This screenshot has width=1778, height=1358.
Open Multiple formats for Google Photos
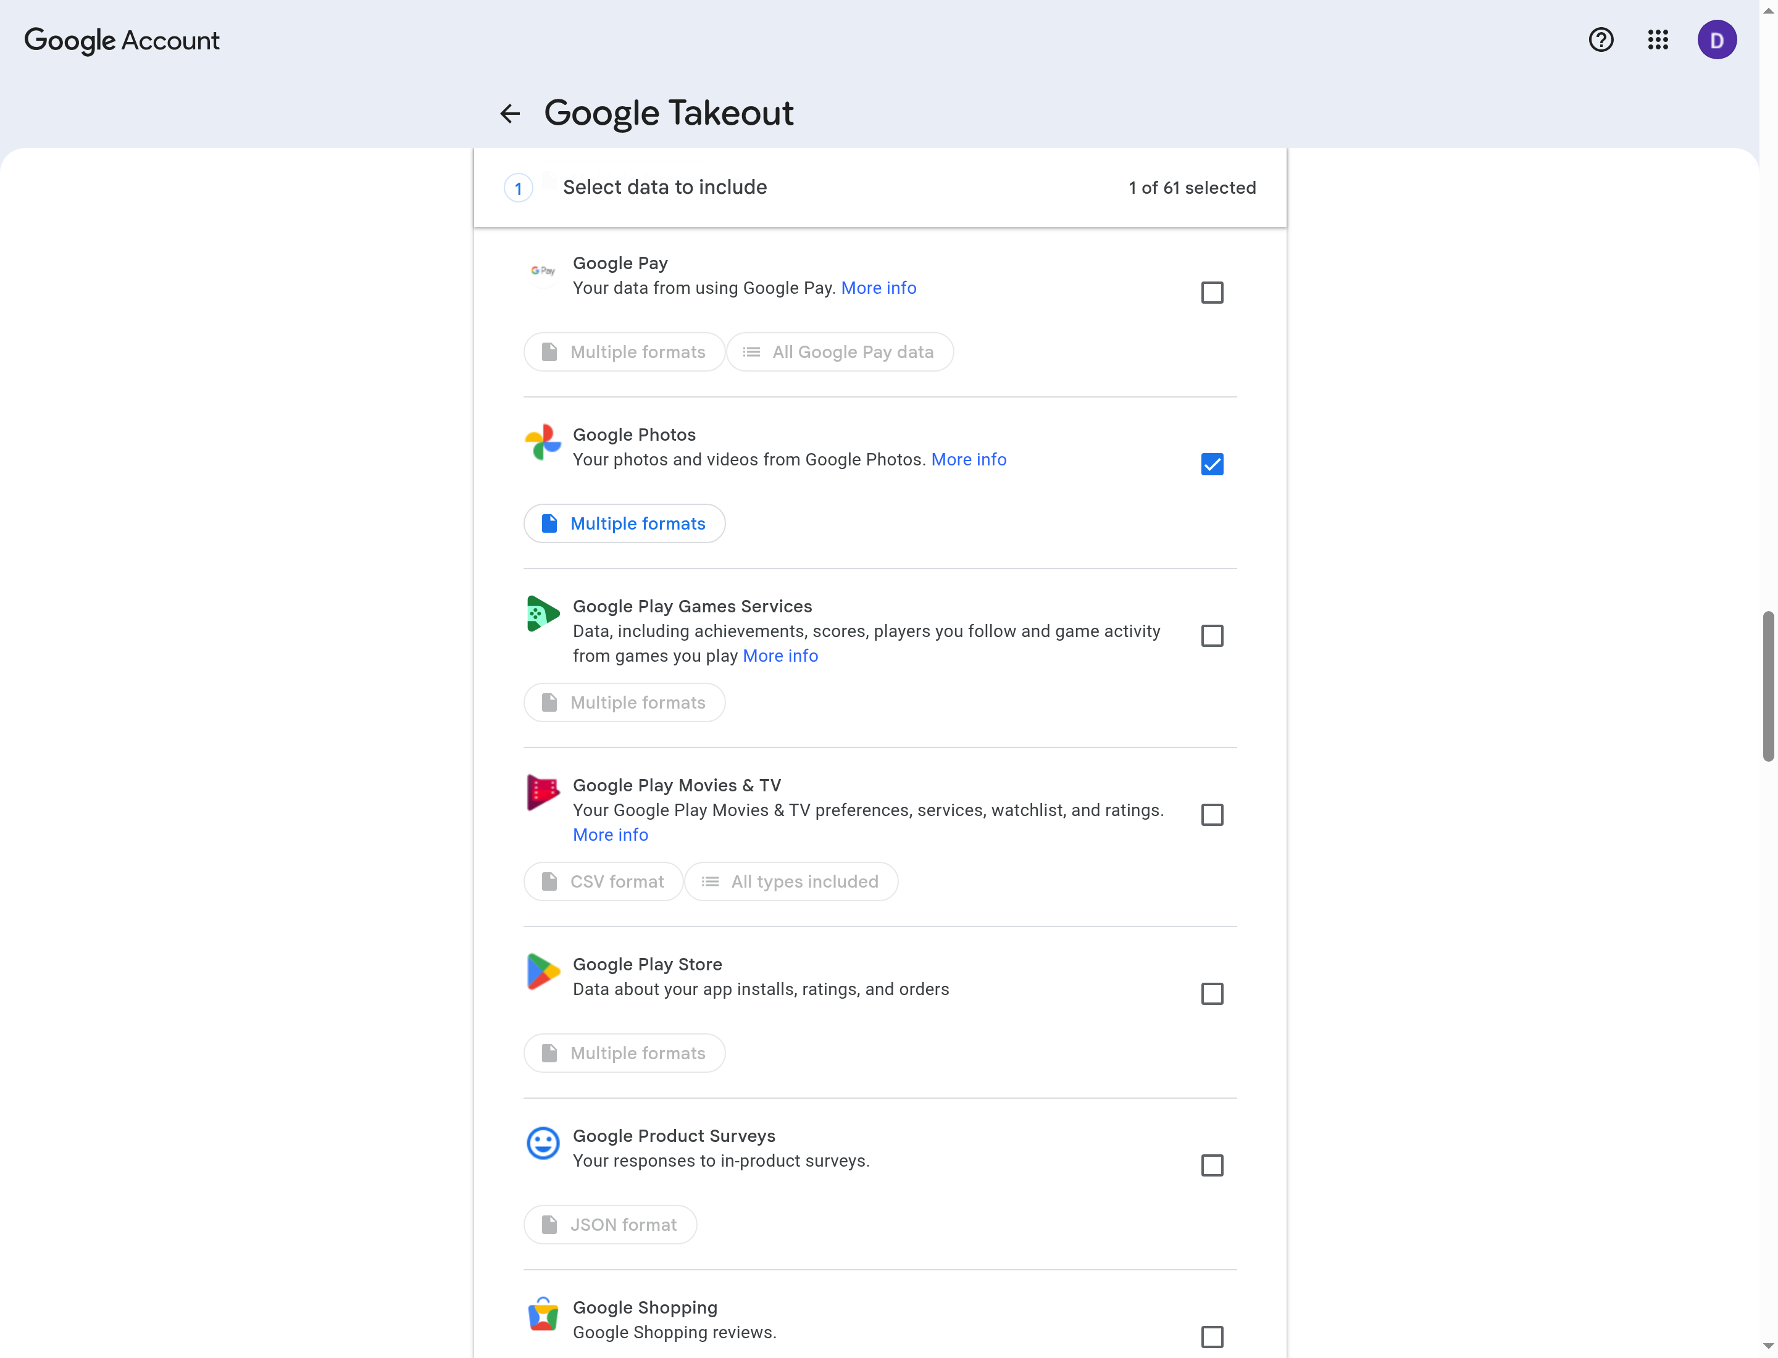click(x=624, y=524)
